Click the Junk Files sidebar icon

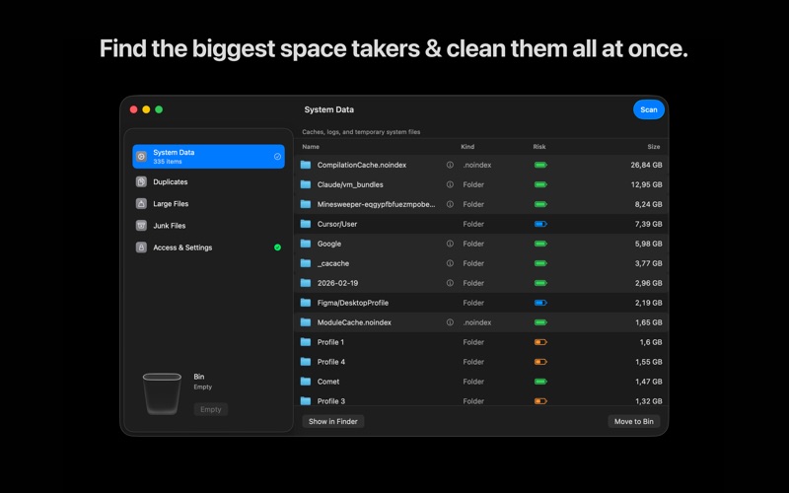click(141, 226)
